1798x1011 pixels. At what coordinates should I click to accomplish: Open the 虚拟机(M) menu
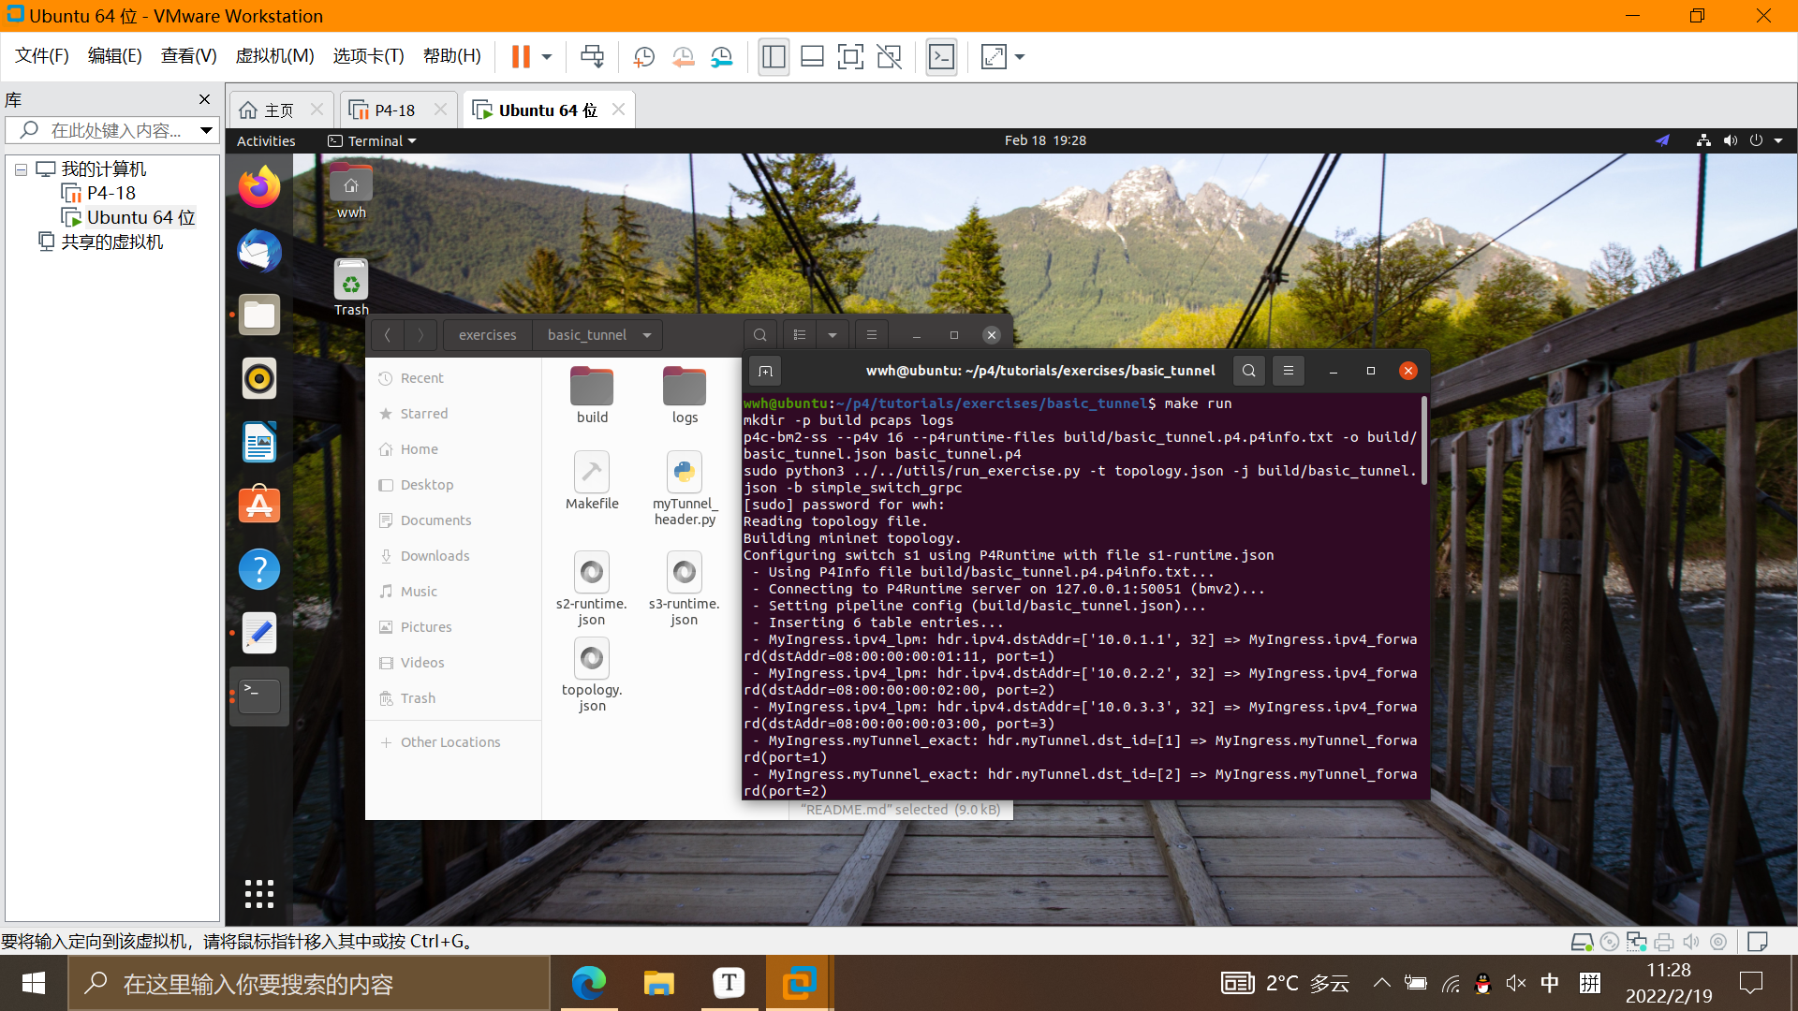pyautogui.click(x=273, y=55)
